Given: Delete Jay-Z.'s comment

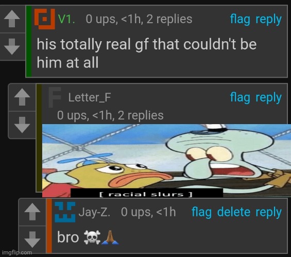Looking at the screenshot, I should click(x=234, y=212).
